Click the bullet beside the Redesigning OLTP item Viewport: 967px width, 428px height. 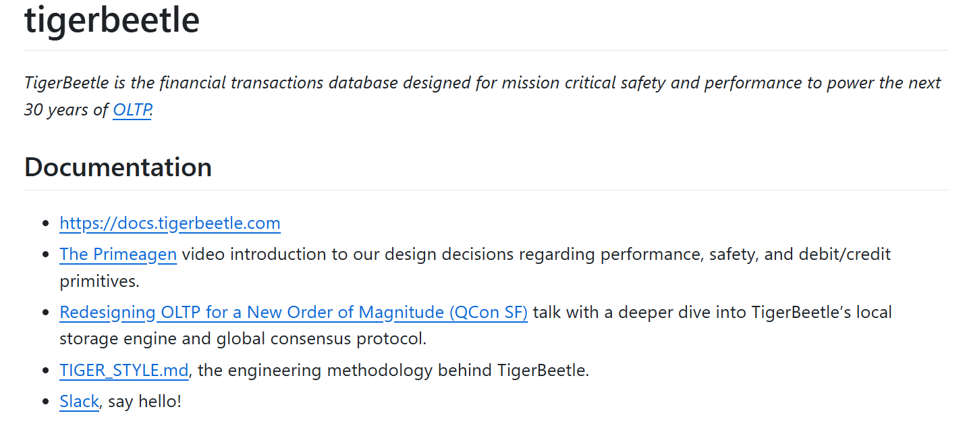[46, 313]
